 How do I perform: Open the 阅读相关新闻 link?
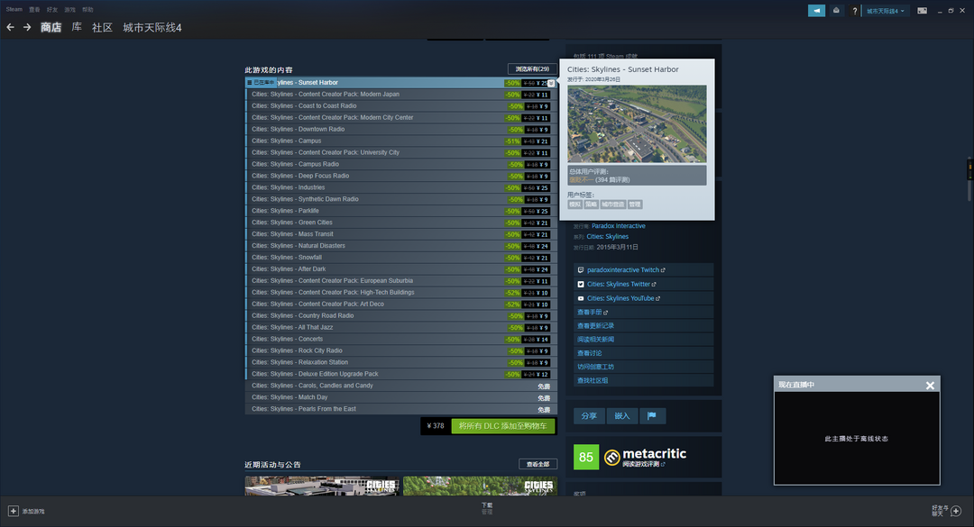[x=596, y=340]
